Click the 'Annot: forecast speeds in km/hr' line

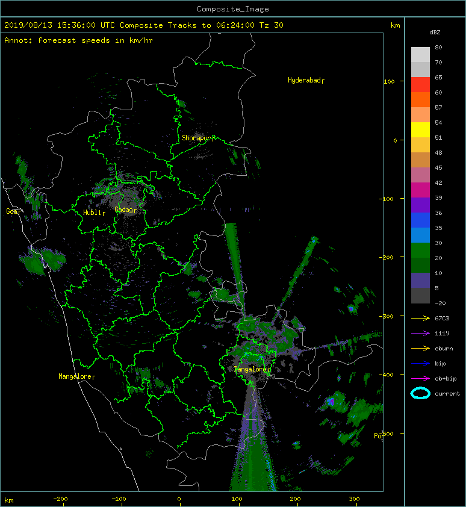coord(79,40)
